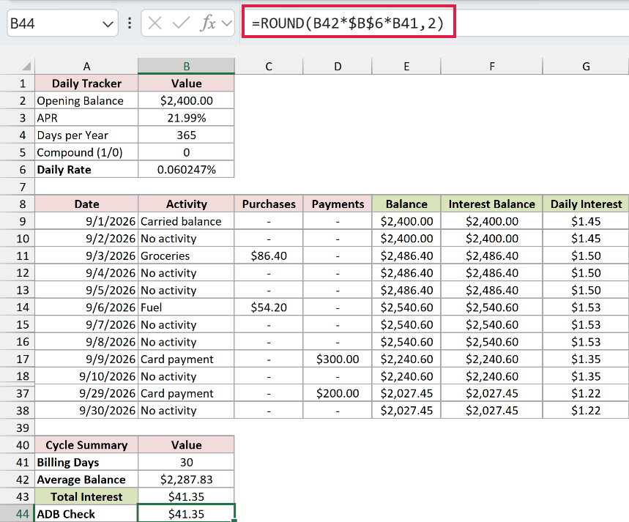Click the Balance column header cell
Viewport: 629px width, 522px height.
coord(406,204)
